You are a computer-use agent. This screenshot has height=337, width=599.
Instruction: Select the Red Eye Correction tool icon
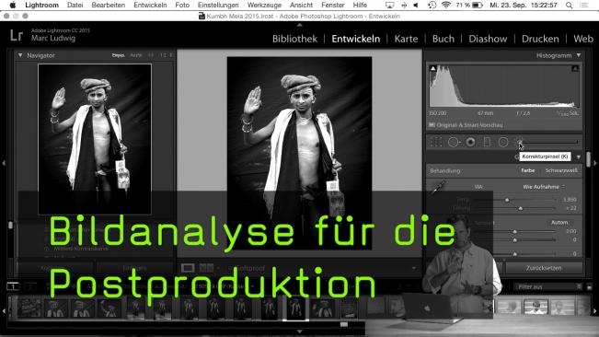point(471,142)
